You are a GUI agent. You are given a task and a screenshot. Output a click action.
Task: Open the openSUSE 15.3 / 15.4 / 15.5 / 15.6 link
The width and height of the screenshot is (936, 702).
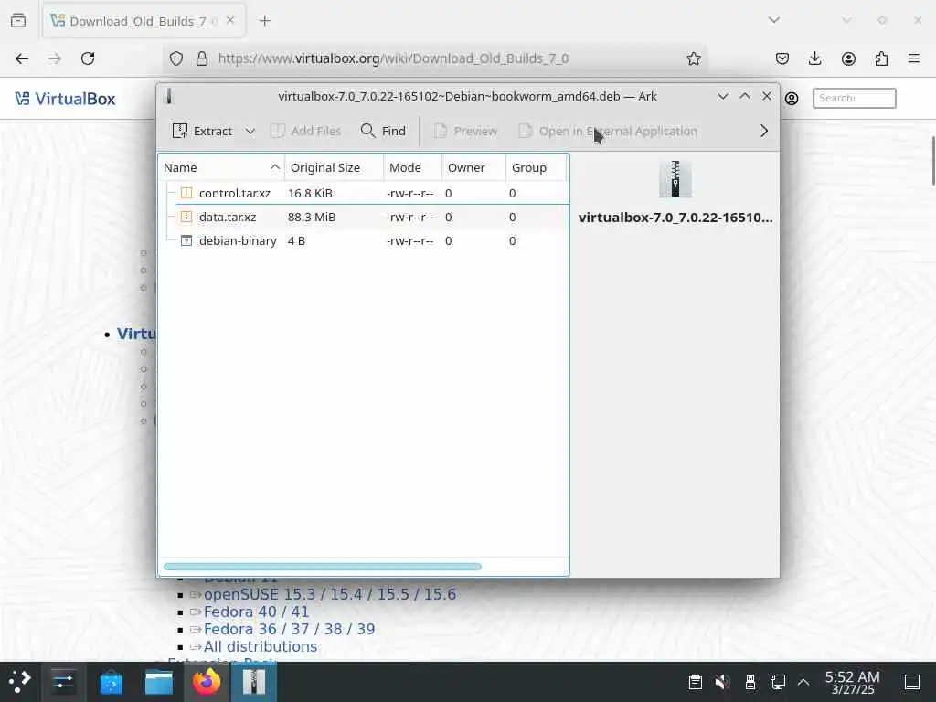(x=329, y=594)
